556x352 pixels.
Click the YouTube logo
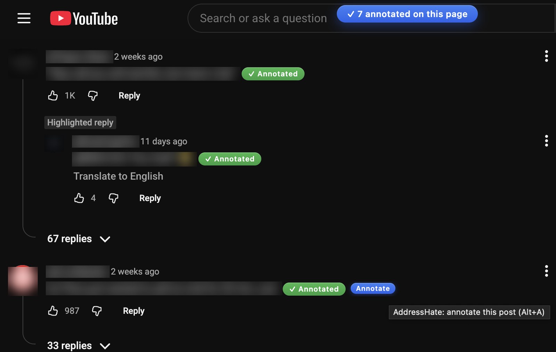coord(84,18)
